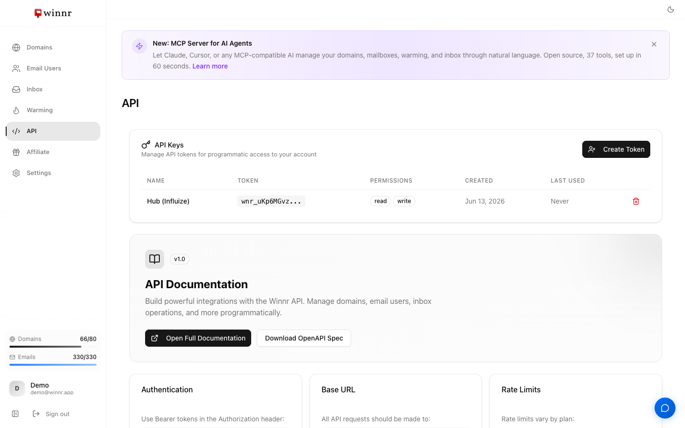Click the CREATED column header
The image size is (685, 428).
(479, 181)
